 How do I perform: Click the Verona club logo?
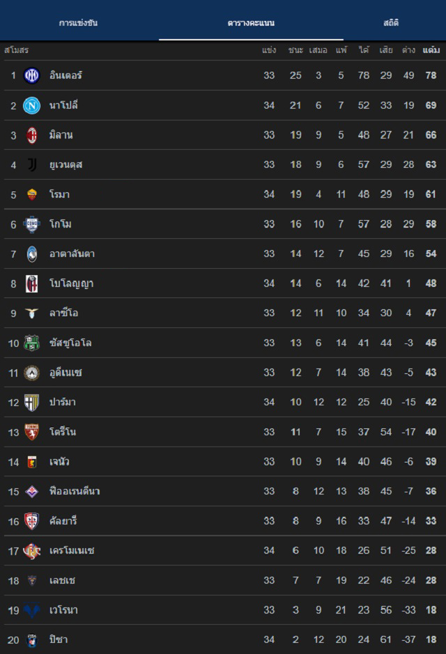click(32, 610)
